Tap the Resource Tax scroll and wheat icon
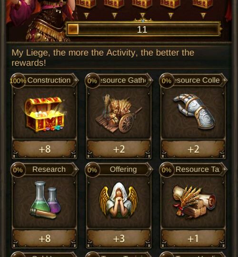This screenshot has height=257, width=238. pos(194,201)
